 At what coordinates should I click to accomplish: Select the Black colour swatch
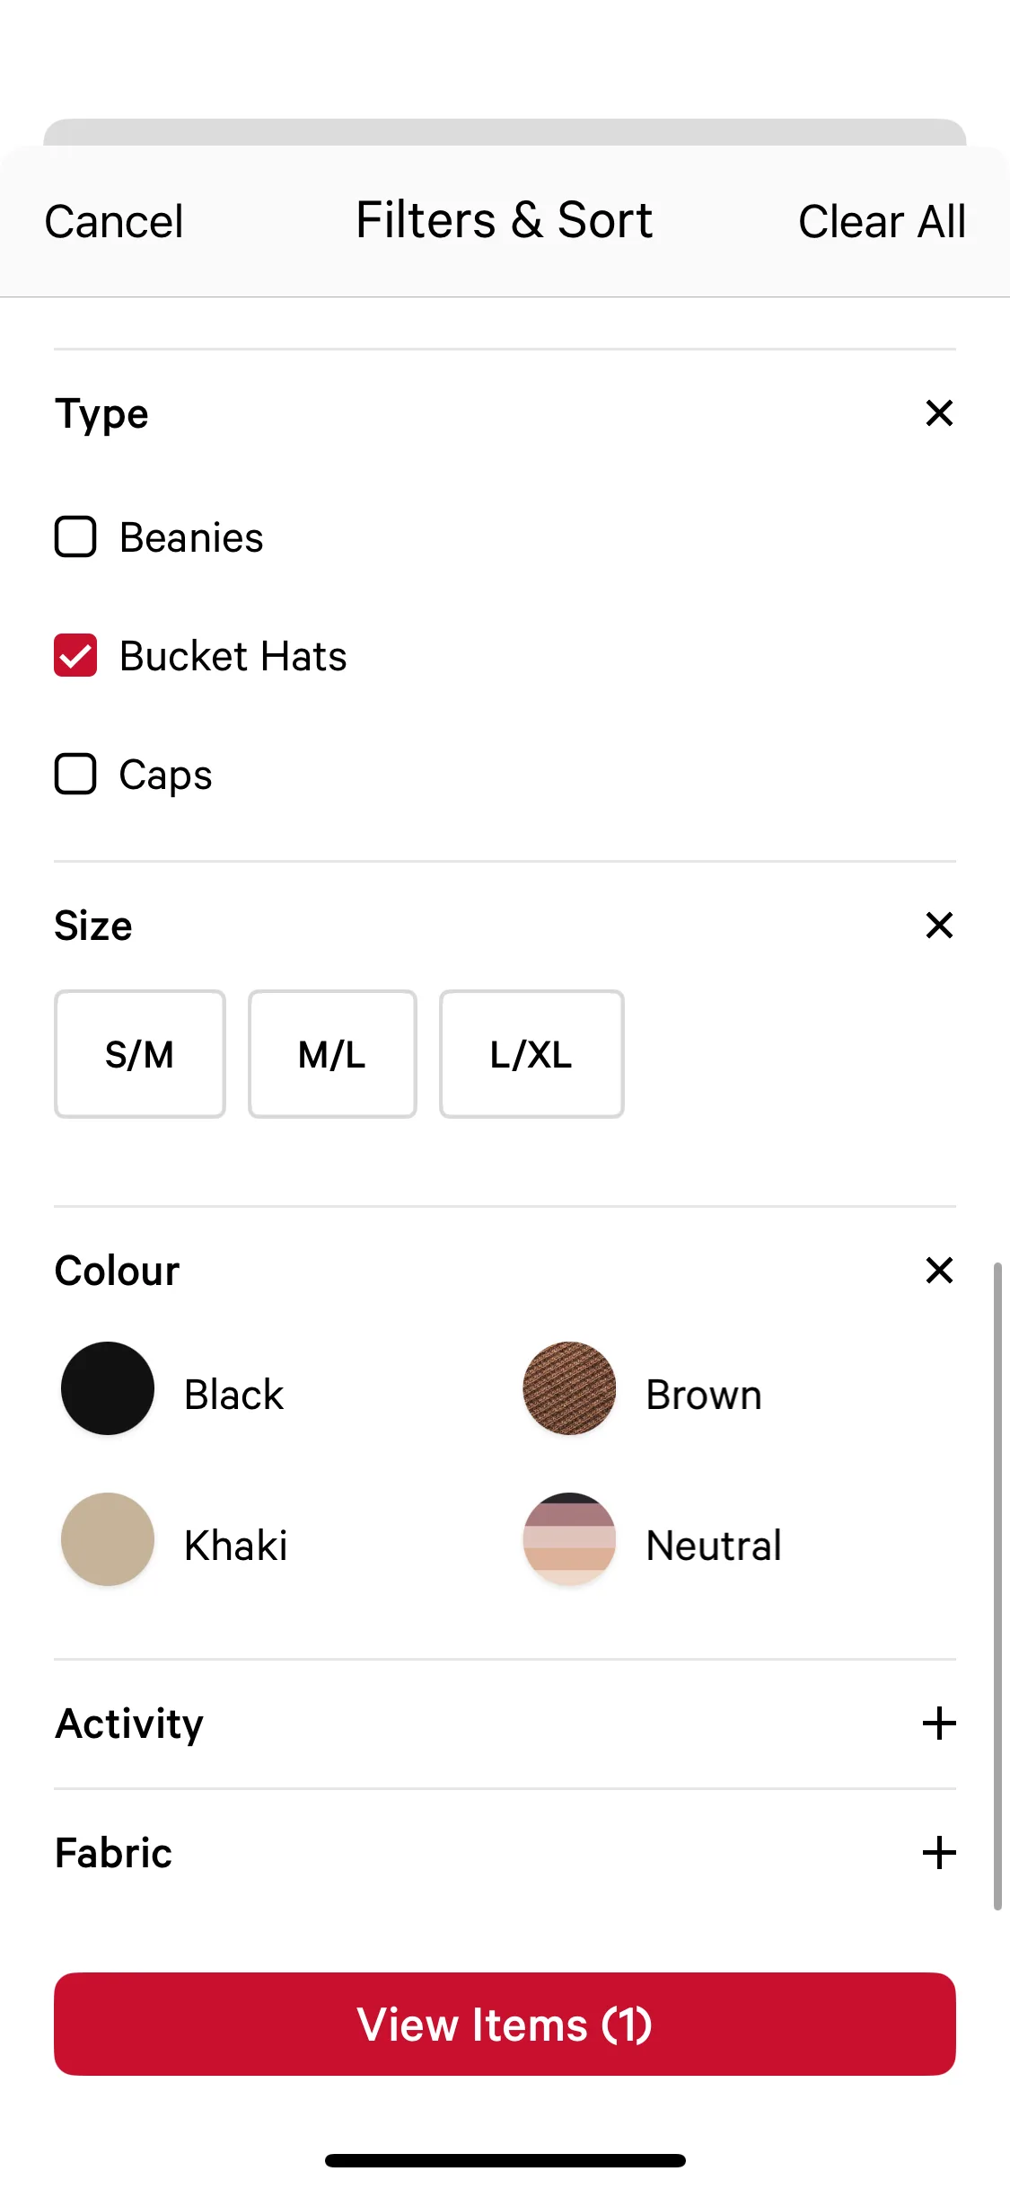[x=108, y=1388]
